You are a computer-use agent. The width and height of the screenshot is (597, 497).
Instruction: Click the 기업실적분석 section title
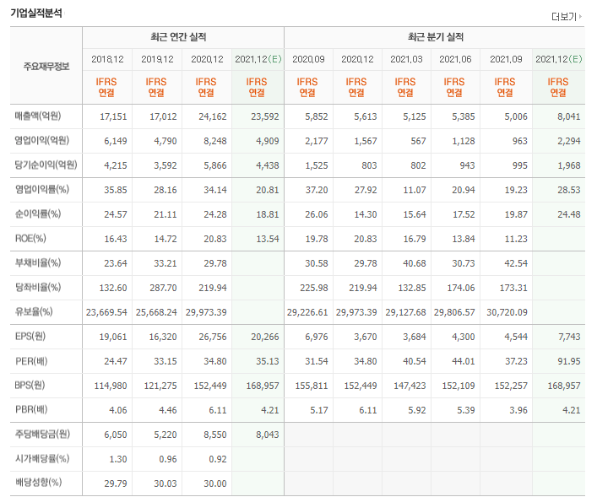[36, 13]
